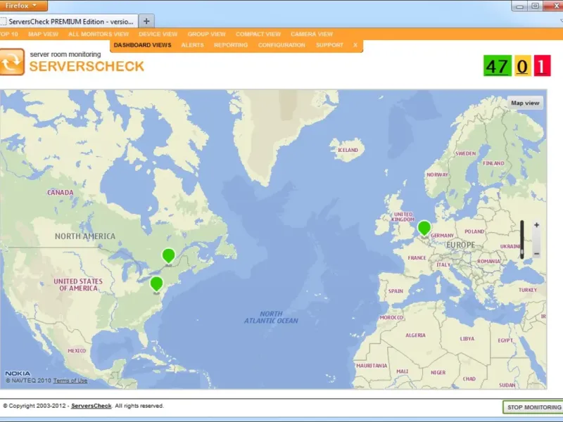
Task: Open the TOP 10 view
Action: (8, 34)
